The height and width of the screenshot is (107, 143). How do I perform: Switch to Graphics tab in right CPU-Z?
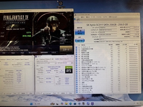tap(57, 59)
